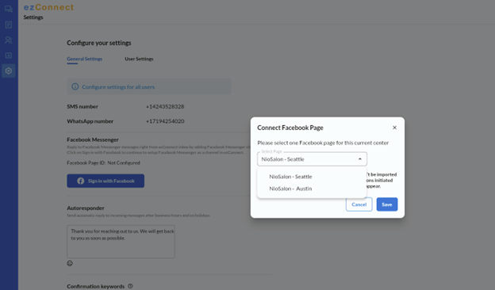Open the contacts people sidebar icon
The width and height of the screenshot is (495, 290).
pyautogui.click(x=9, y=40)
